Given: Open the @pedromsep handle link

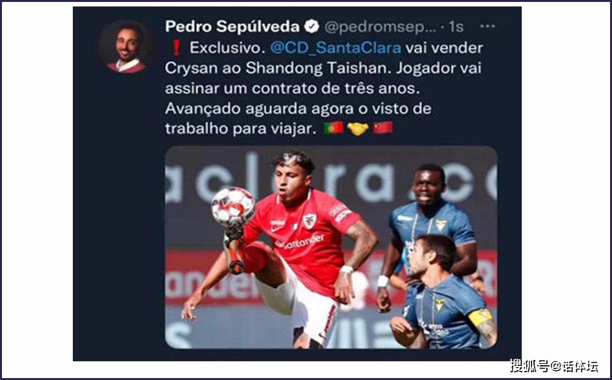Looking at the screenshot, I should (x=380, y=27).
